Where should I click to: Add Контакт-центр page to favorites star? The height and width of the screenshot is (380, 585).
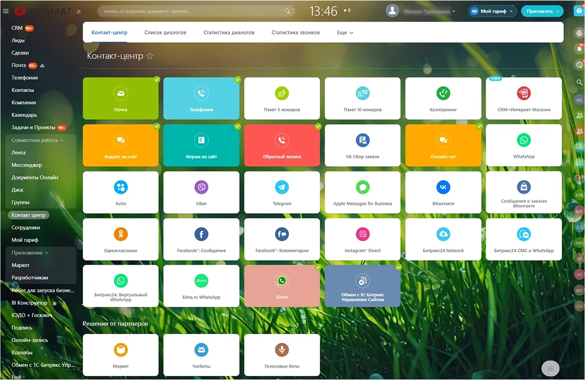click(150, 56)
